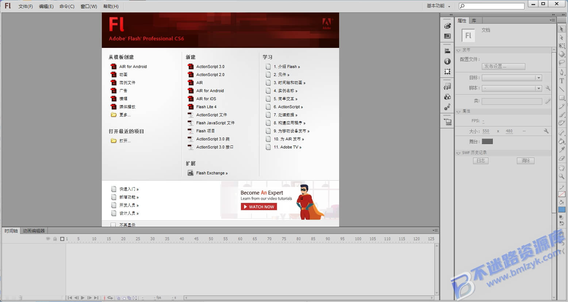Enable the 不再显示 checkbox on the welcome screen
Viewport: 568px width, 302px height.
tap(113, 224)
